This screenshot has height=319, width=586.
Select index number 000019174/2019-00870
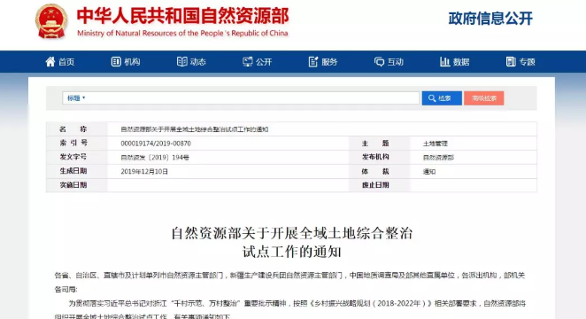click(x=156, y=144)
